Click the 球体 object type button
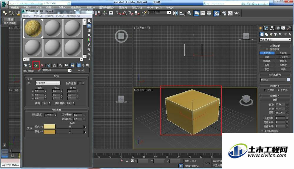294x169 pixels. 267,57
